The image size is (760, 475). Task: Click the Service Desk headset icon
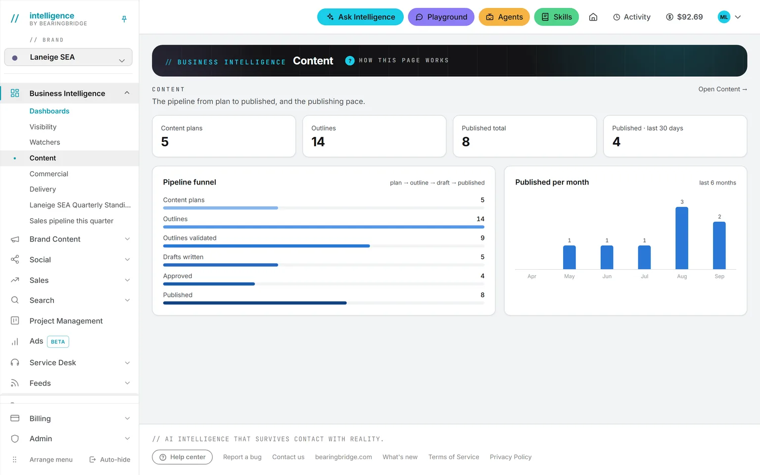[x=15, y=363]
